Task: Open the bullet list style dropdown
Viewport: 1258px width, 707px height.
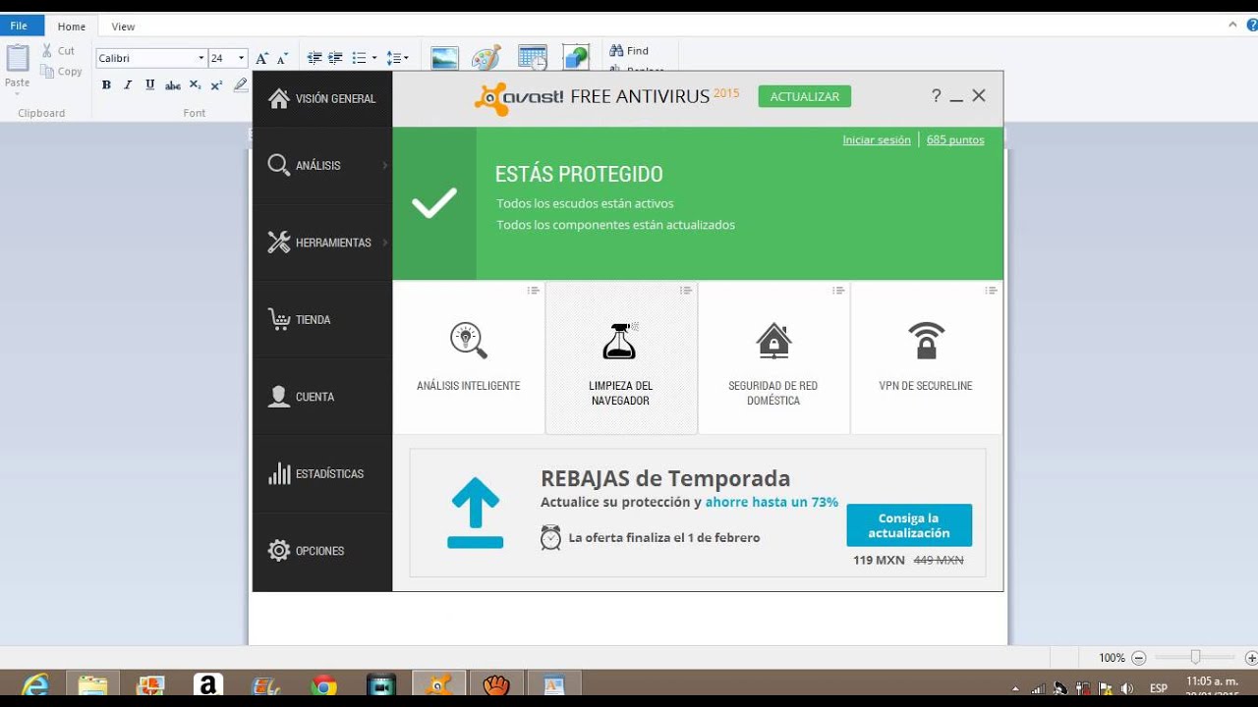Action: pos(374,58)
